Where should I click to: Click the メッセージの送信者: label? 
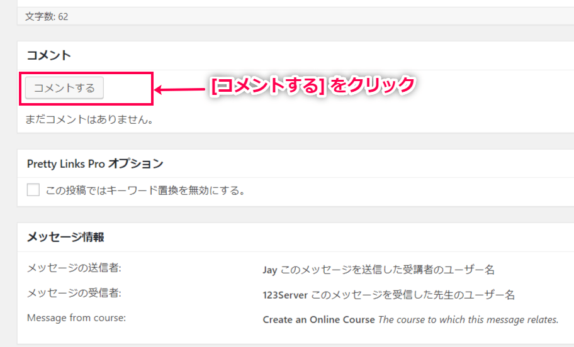(x=74, y=268)
